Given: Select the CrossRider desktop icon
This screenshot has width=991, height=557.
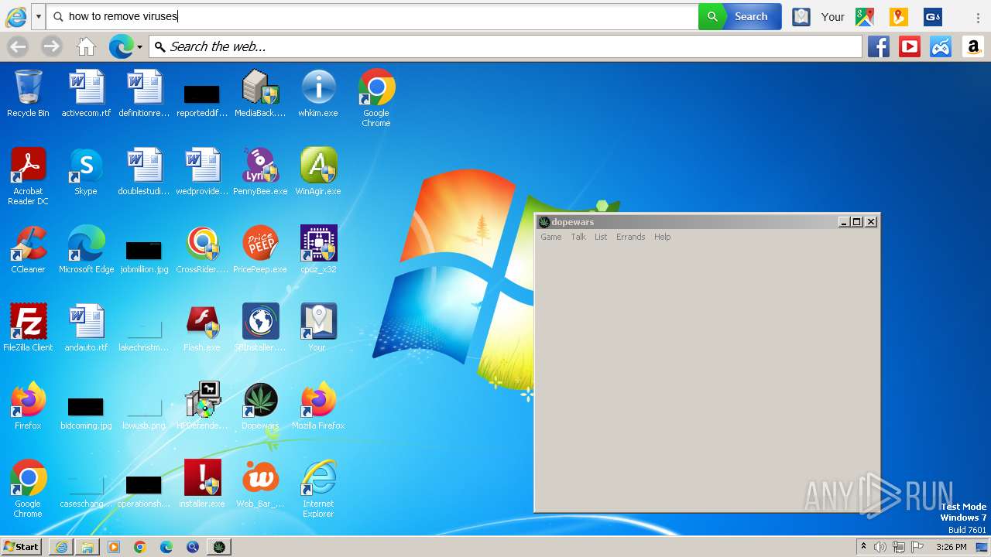Looking at the screenshot, I should coord(202,250).
